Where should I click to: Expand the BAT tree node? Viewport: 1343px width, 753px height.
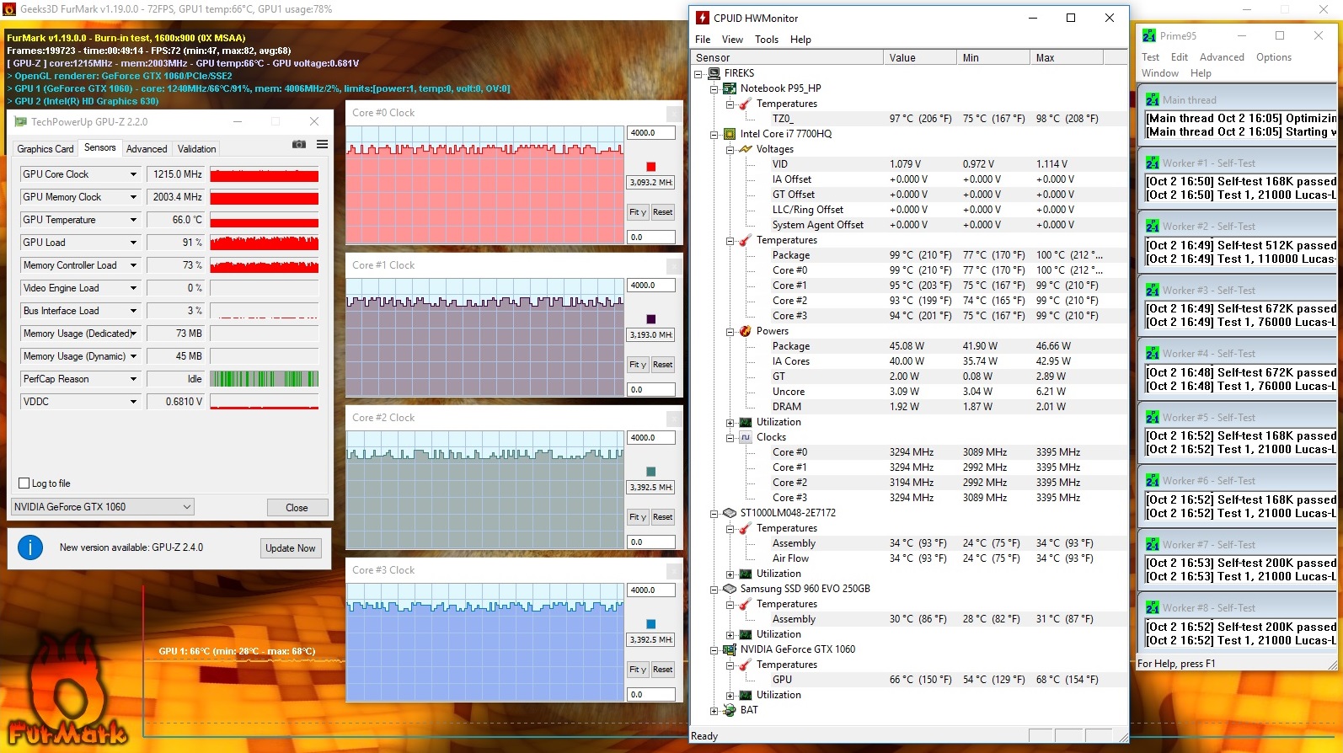[714, 710]
